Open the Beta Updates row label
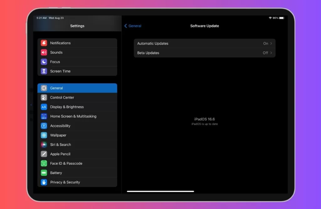 [148, 53]
